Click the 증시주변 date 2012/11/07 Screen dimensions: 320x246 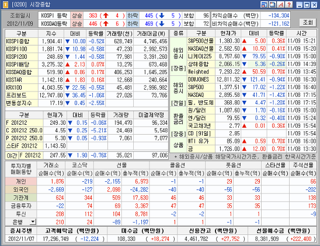pyautogui.click(x=21, y=239)
